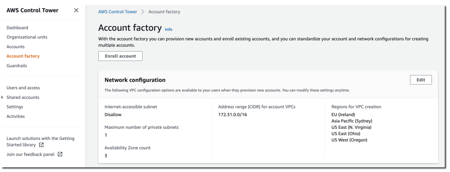Viewport: 450px width, 172px height.
Task: Open Shared accounts in the sidebar
Action: 23,97
